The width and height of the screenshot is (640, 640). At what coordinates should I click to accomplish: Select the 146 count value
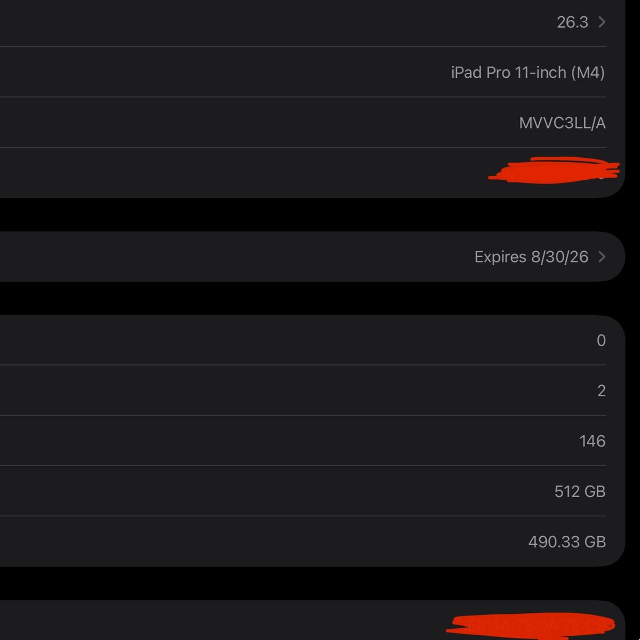[592, 441]
